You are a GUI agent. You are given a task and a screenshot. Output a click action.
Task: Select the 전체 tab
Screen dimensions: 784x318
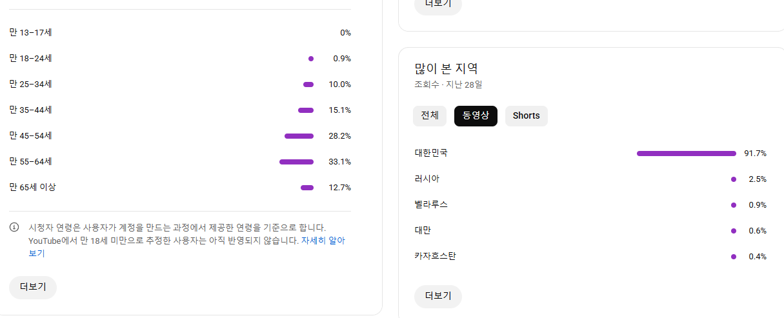430,116
